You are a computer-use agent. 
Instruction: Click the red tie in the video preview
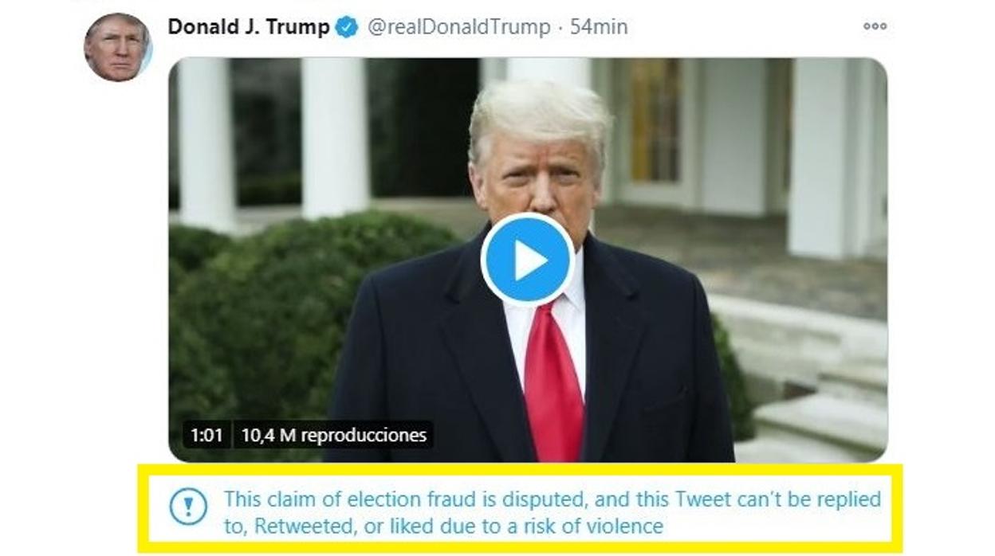[553, 382]
